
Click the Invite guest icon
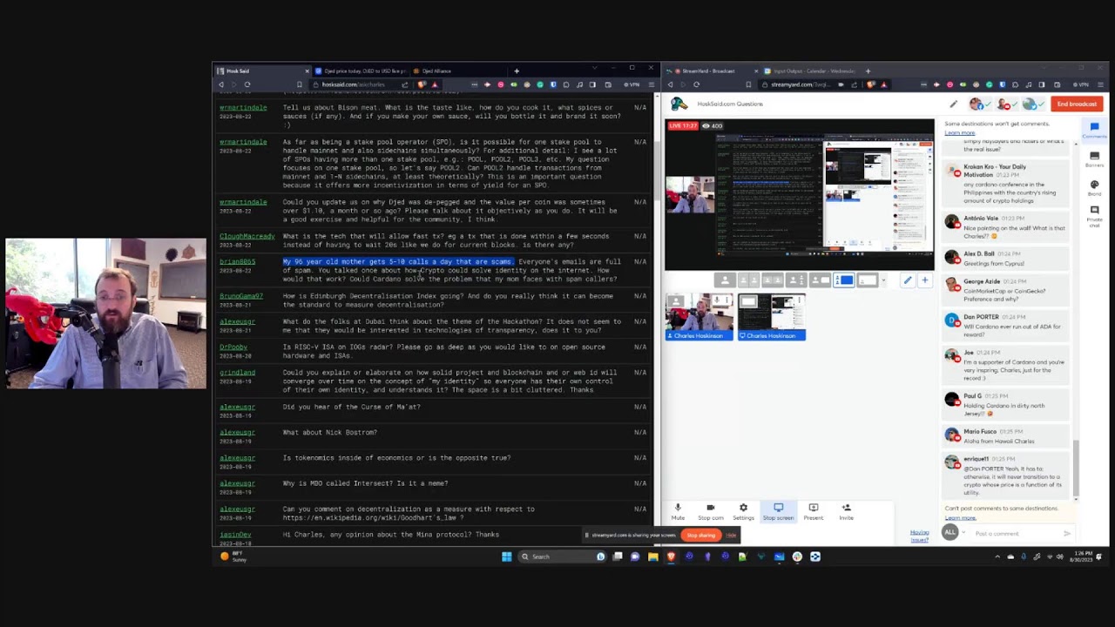coord(846,511)
